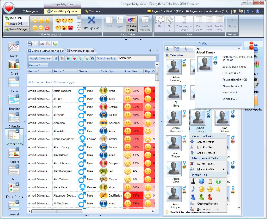Choose Edit Profile... from context menu

[208, 147]
